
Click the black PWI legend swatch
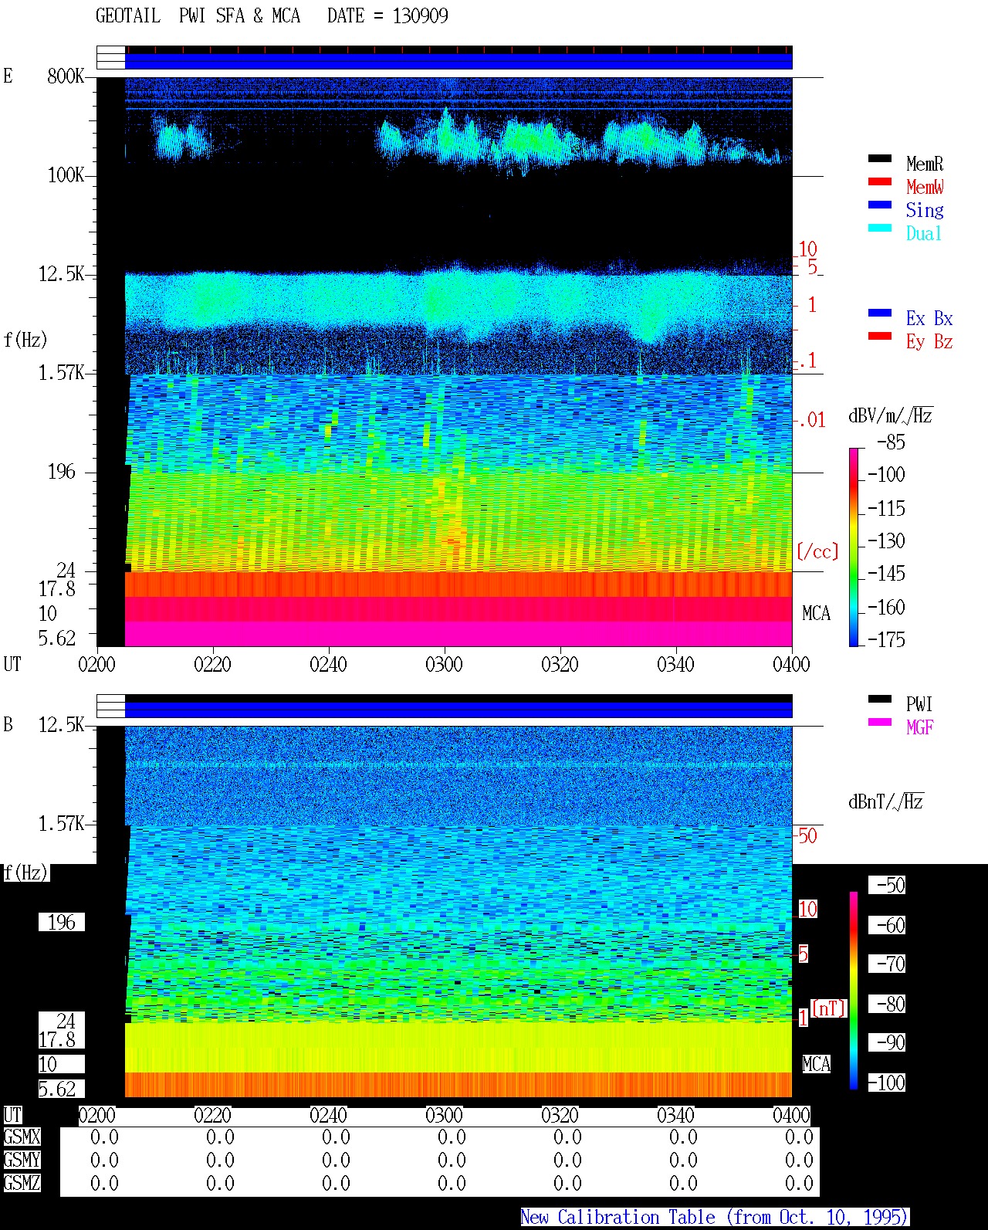click(x=880, y=699)
